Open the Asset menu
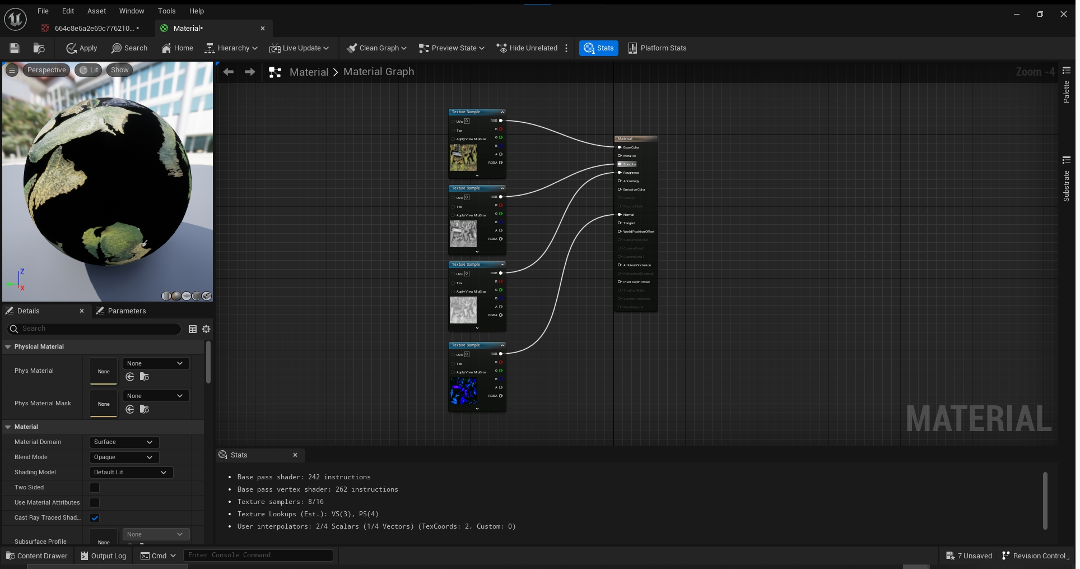 96,11
